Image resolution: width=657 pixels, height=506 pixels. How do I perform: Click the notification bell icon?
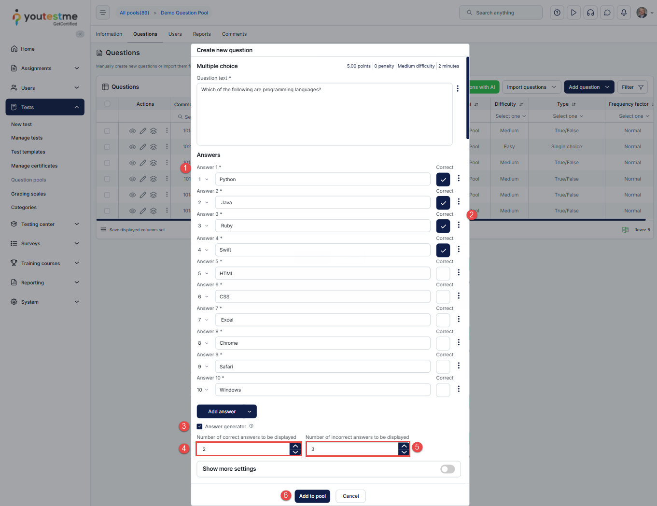[x=624, y=13]
